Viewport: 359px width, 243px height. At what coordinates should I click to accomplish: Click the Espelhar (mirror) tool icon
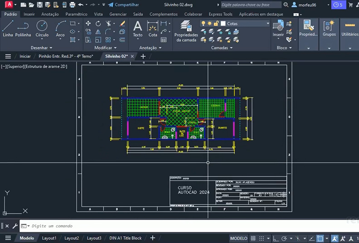tap(98, 32)
